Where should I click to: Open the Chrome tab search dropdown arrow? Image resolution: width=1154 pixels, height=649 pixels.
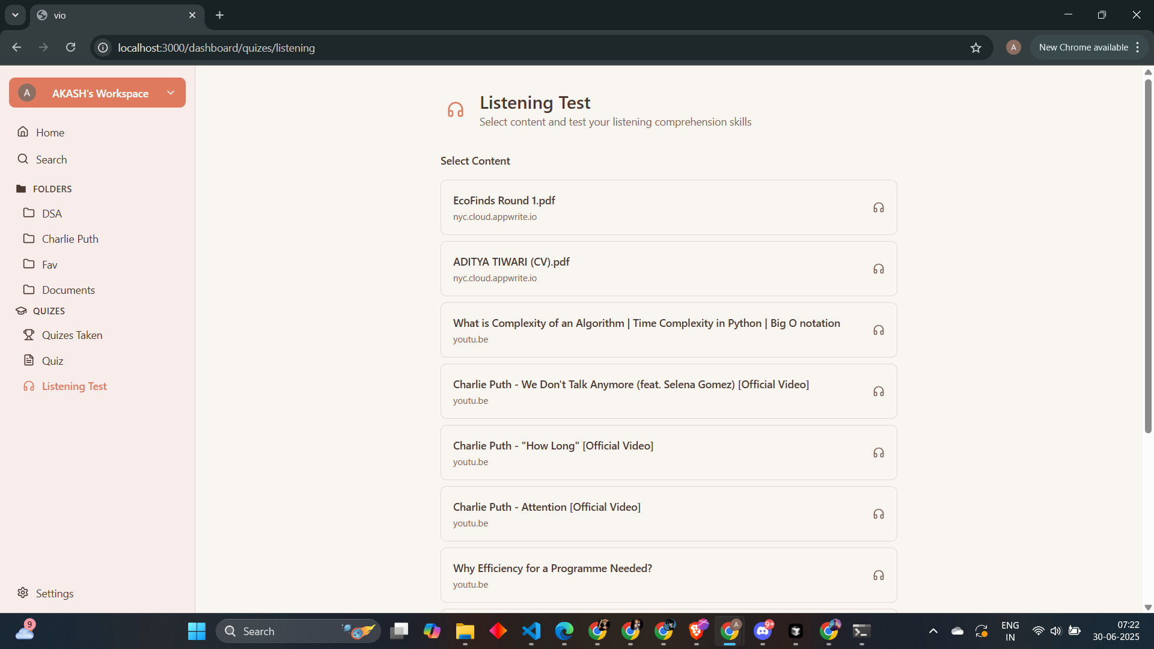[x=15, y=15]
